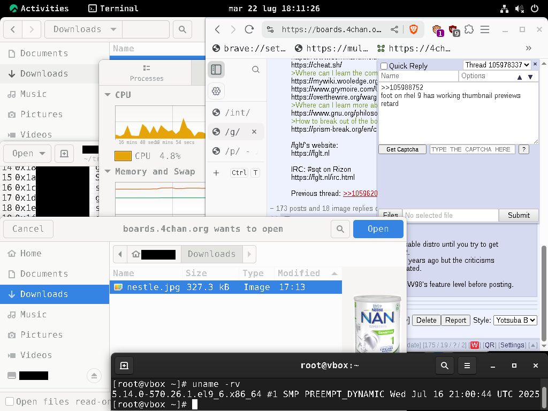Collapse the Memory and Swap section
This screenshot has height=411, width=548.
(x=108, y=171)
